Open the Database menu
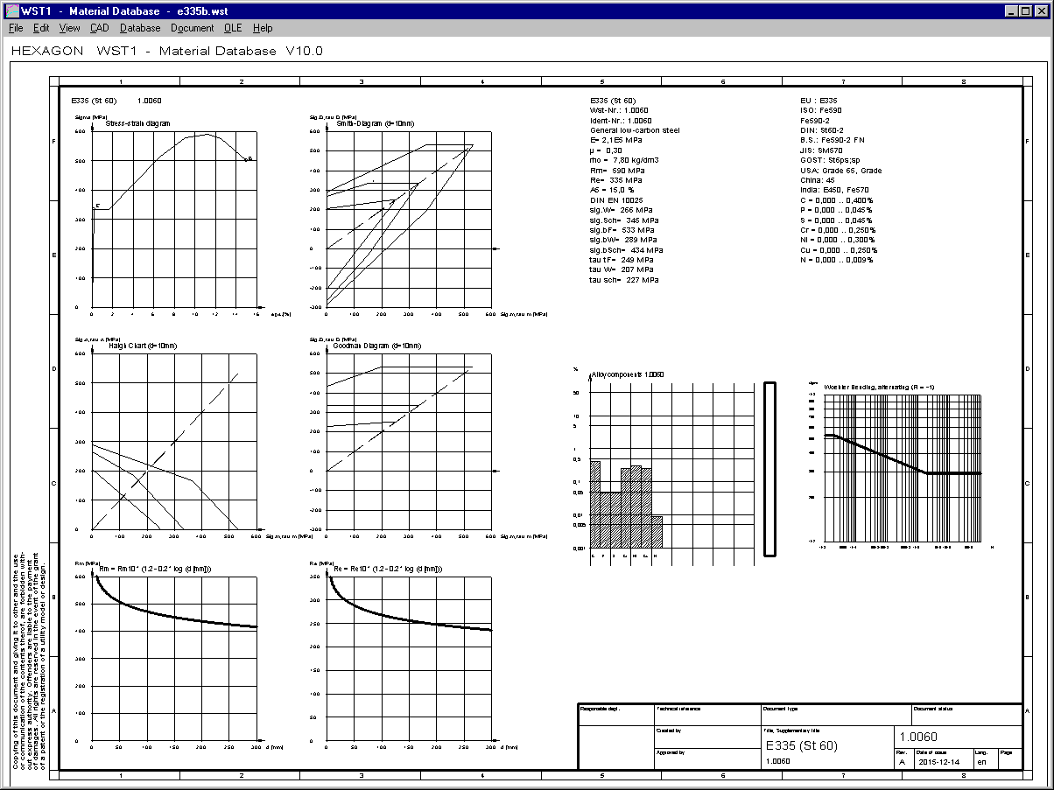Viewport: 1054px width, 790px height. 140,28
